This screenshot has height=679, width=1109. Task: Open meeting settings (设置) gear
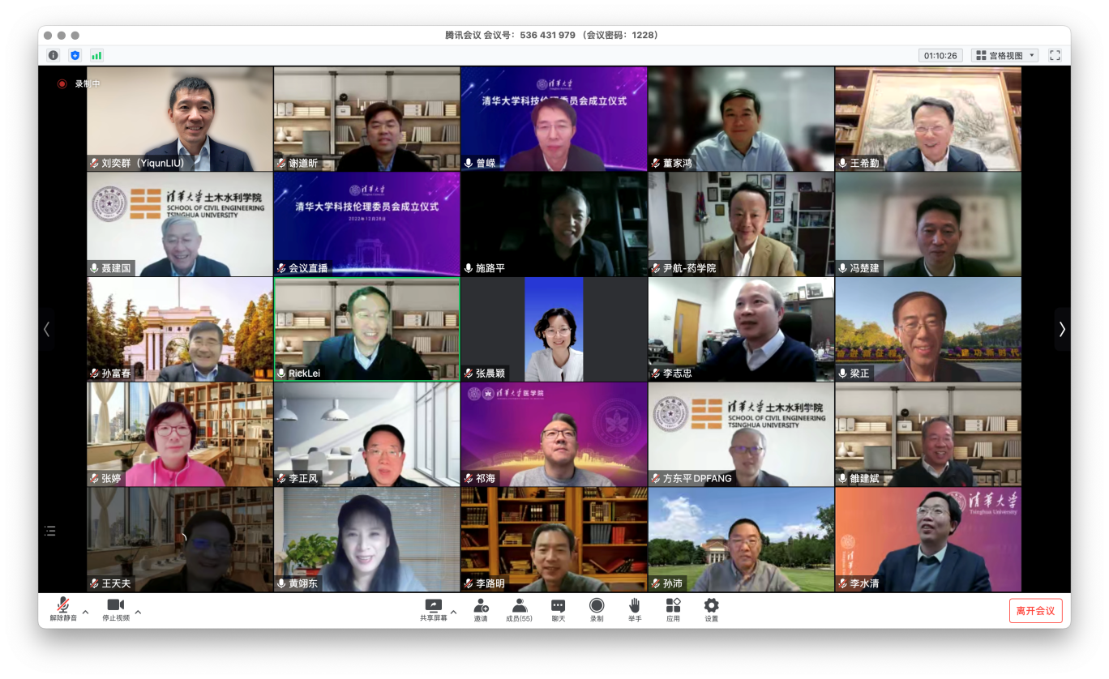(x=711, y=606)
